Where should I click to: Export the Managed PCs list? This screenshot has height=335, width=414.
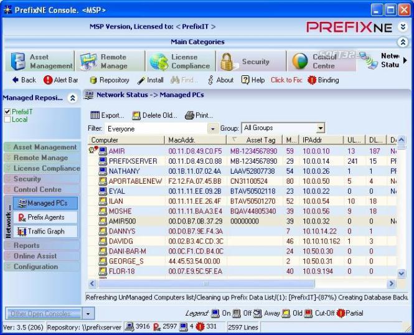[107, 115]
